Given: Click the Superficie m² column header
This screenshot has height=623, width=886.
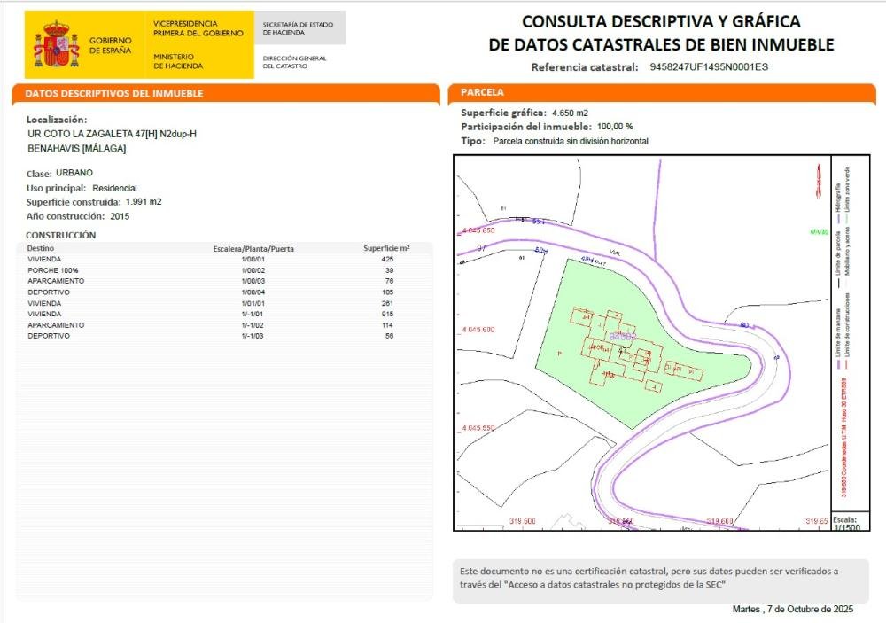Looking at the screenshot, I should (386, 249).
